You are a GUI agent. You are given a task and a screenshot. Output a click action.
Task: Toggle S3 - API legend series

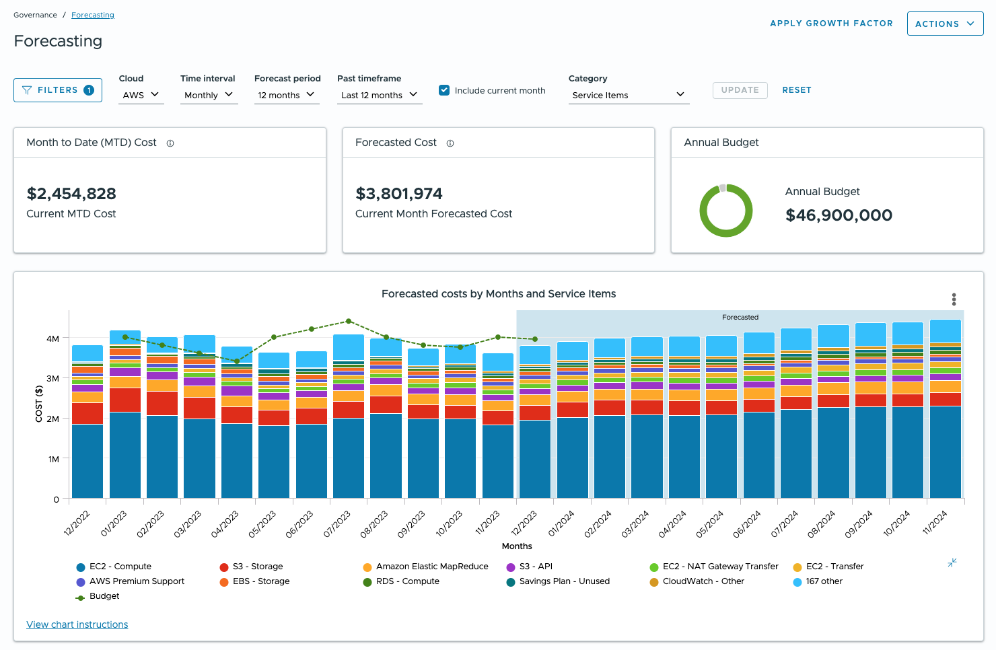tap(529, 567)
